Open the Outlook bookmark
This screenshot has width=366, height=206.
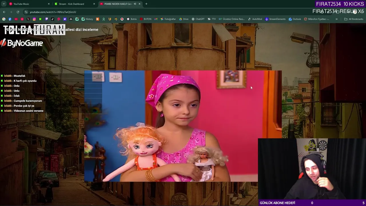pyautogui.click(x=295, y=19)
